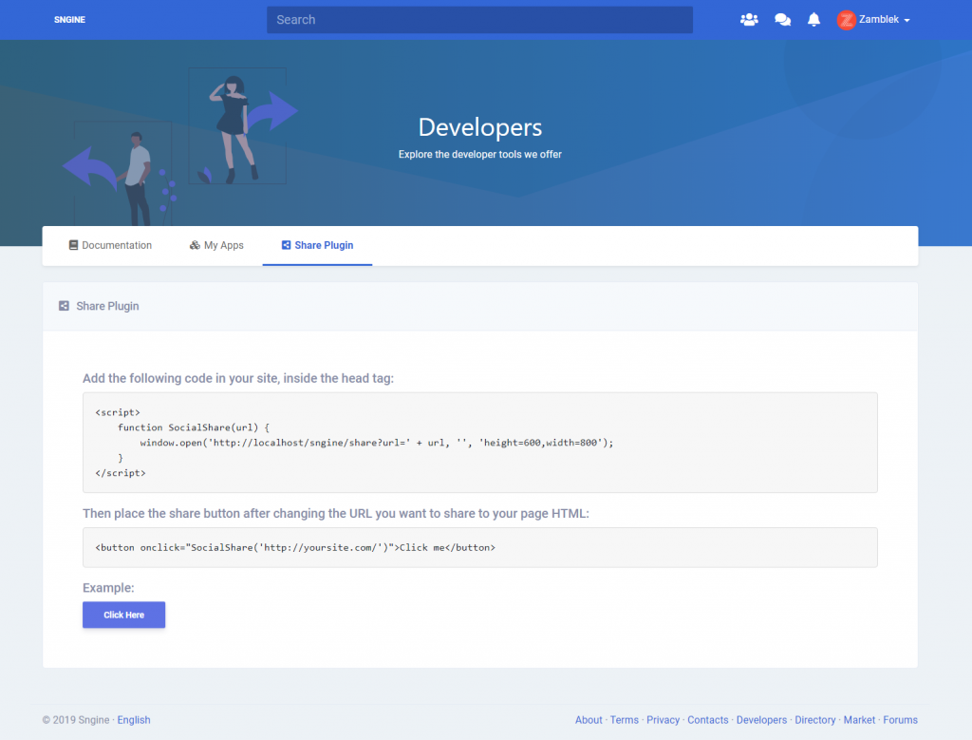Click the button onclick code block

(x=479, y=548)
